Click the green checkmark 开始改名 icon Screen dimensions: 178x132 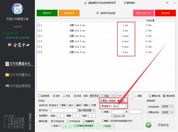[x=149, y=125]
